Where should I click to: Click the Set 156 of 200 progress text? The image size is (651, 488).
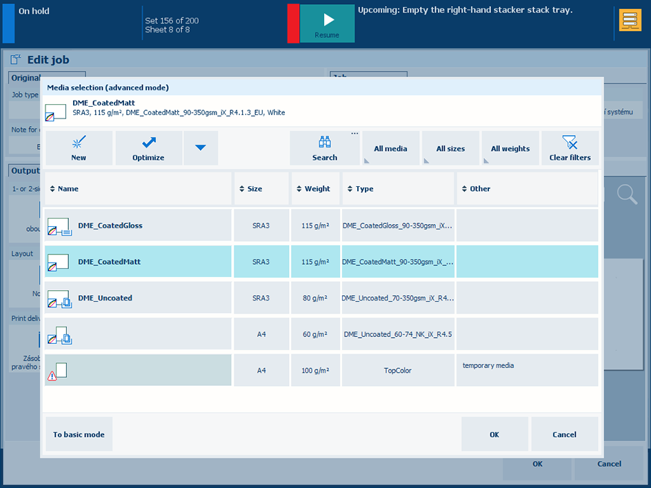(x=172, y=21)
